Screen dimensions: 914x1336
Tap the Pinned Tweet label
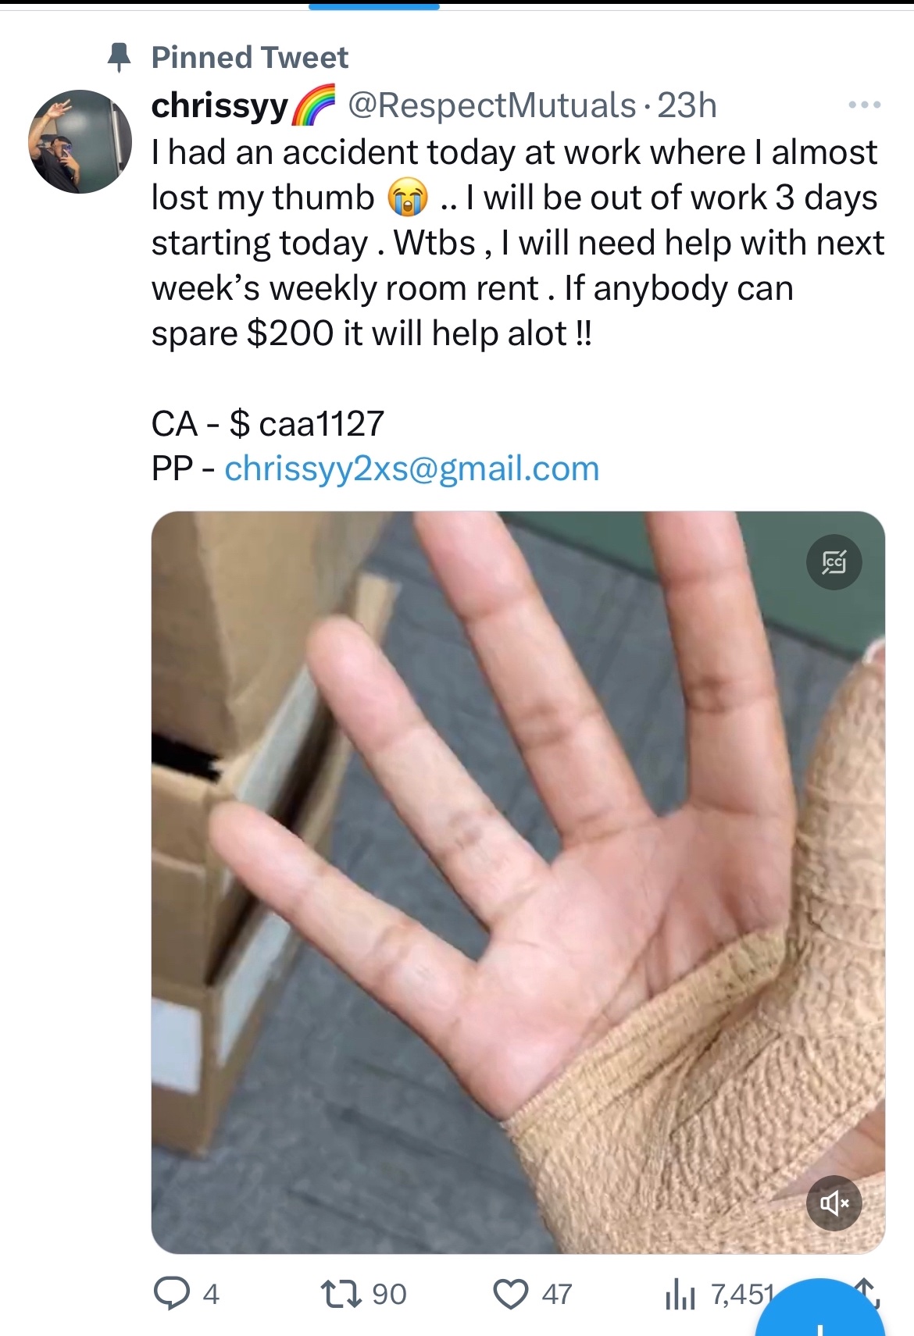click(250, 57)
